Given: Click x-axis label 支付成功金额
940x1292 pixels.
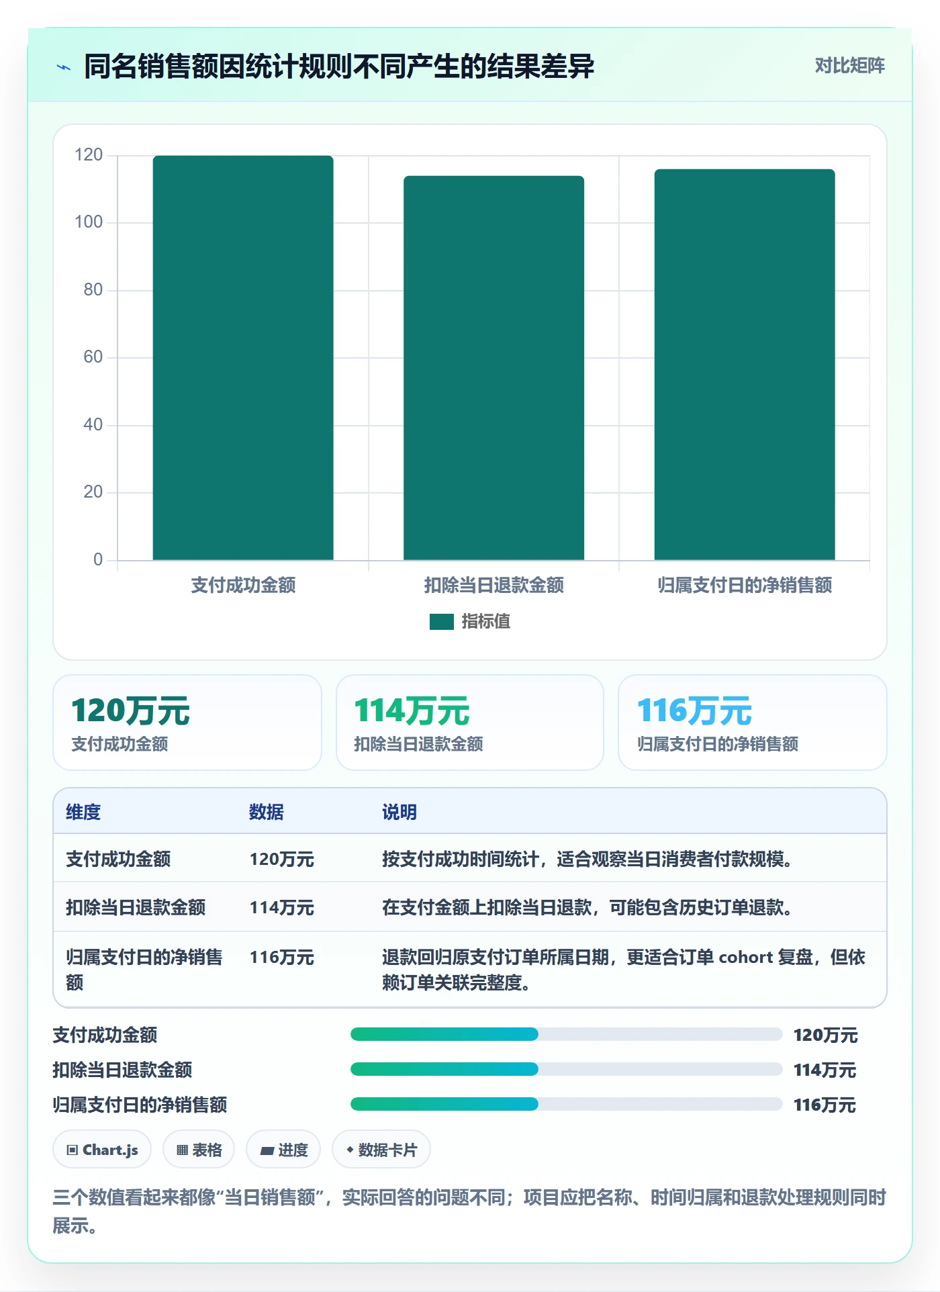Looking at the screenshot, I should tap(243, 585).
